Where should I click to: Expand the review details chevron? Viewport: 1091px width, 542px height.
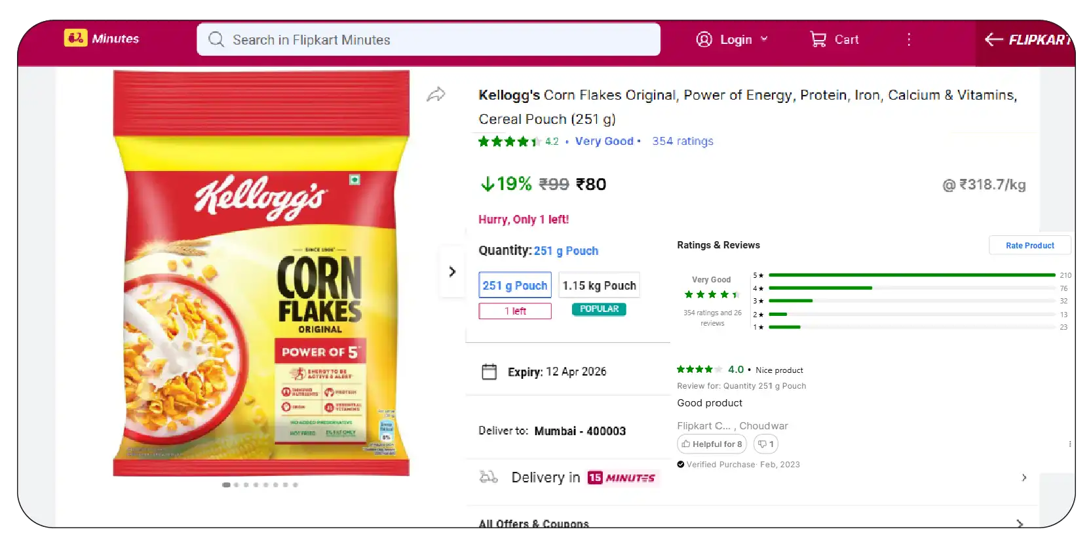click(1024, 478)
